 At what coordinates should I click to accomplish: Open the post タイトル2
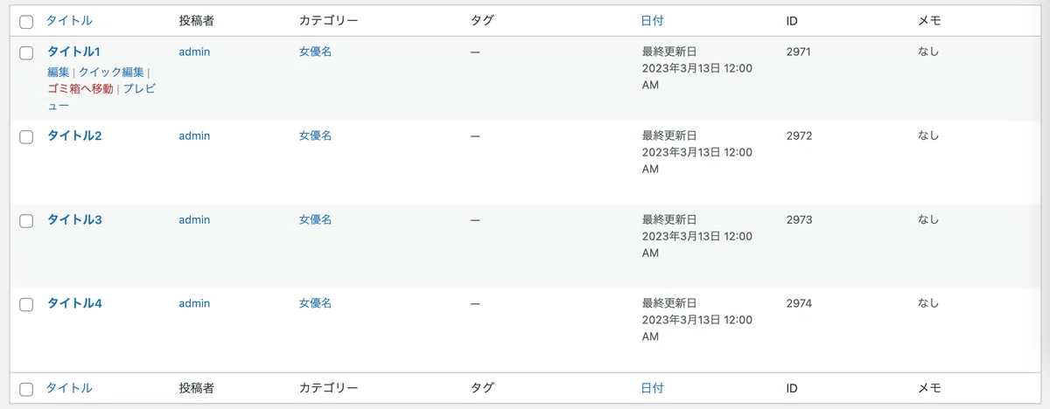coord(74,136)
